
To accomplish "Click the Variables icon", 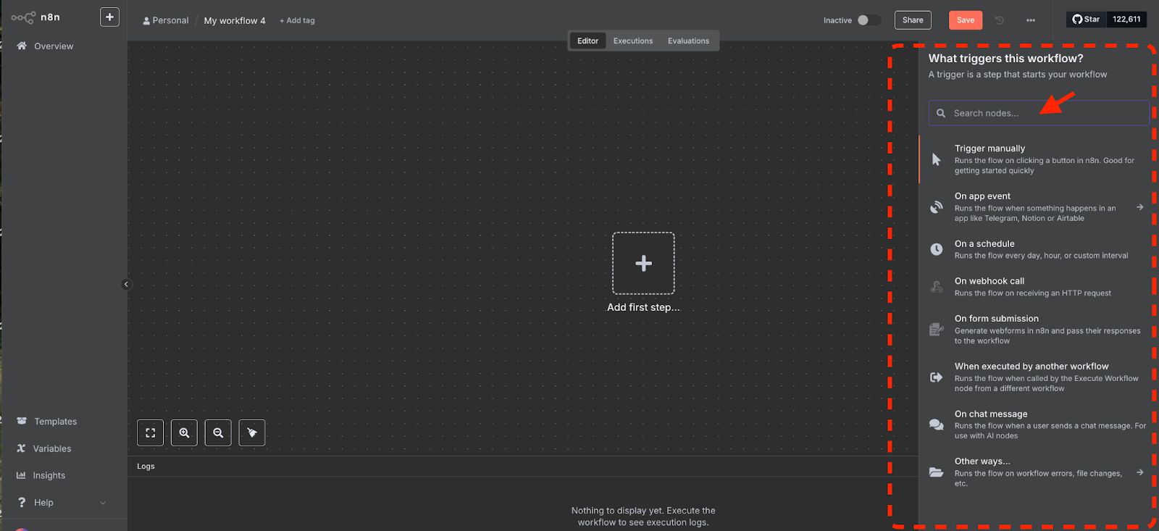I will coord(21,448).
